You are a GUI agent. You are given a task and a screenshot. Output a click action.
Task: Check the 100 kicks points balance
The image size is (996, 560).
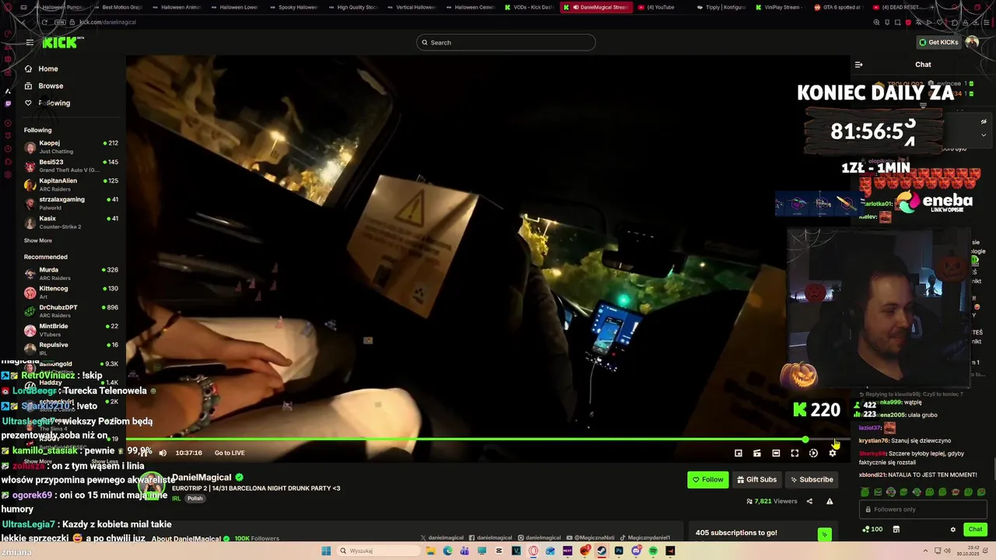click(872, 530)
